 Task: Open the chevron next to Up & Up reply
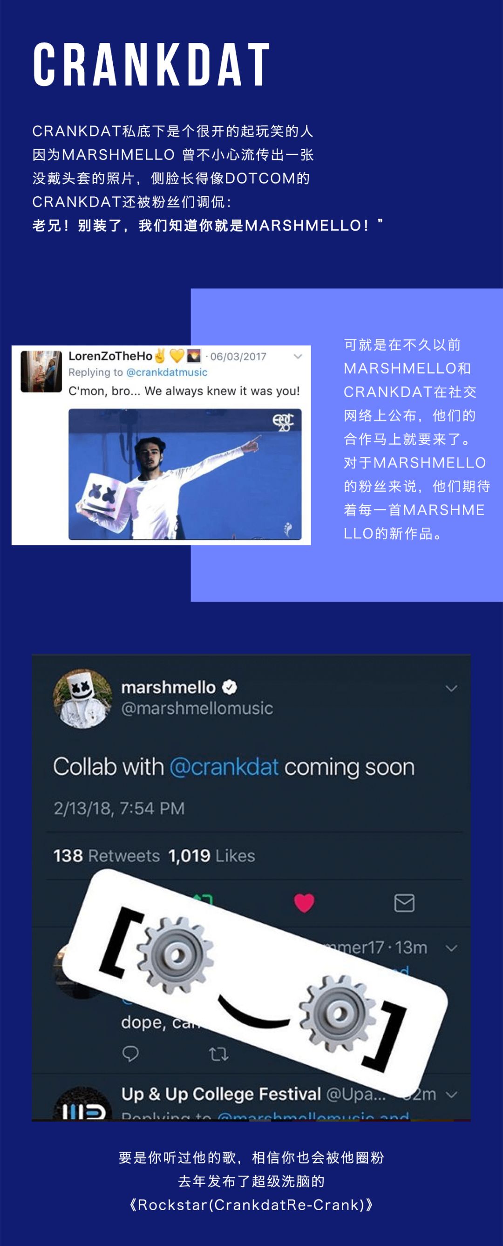tap(451, 1094)
